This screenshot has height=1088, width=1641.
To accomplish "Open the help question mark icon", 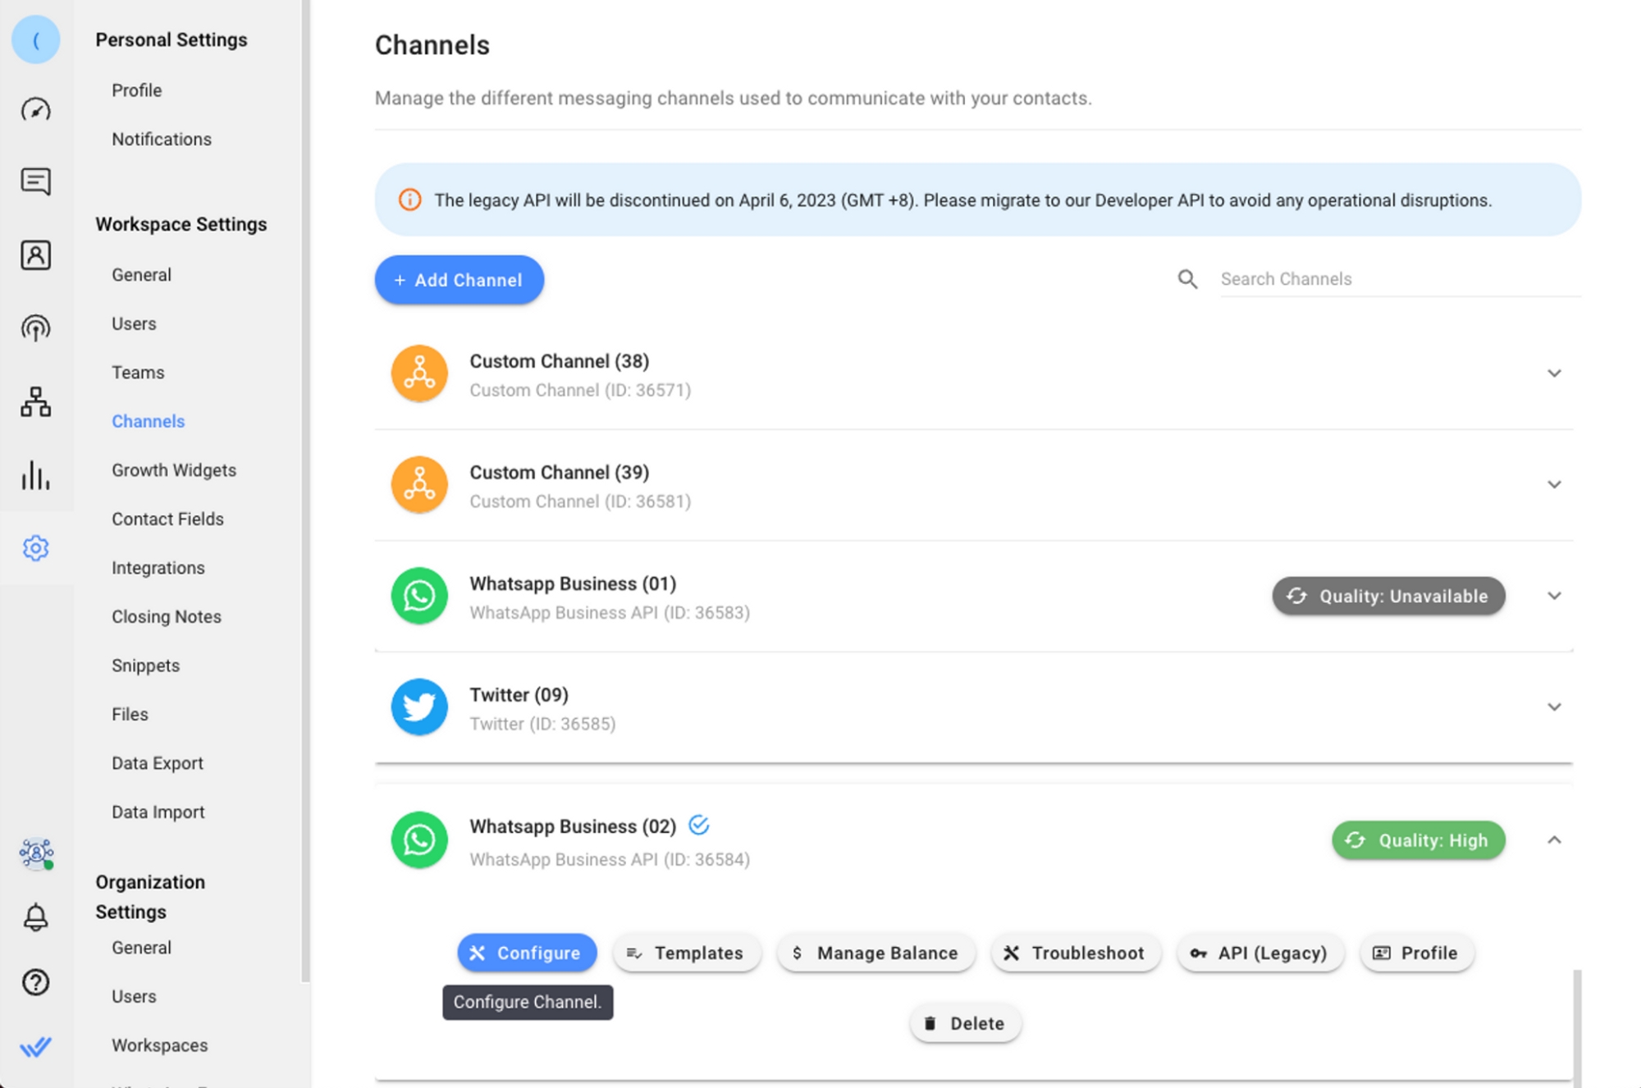I will click(x=35, y=982).
